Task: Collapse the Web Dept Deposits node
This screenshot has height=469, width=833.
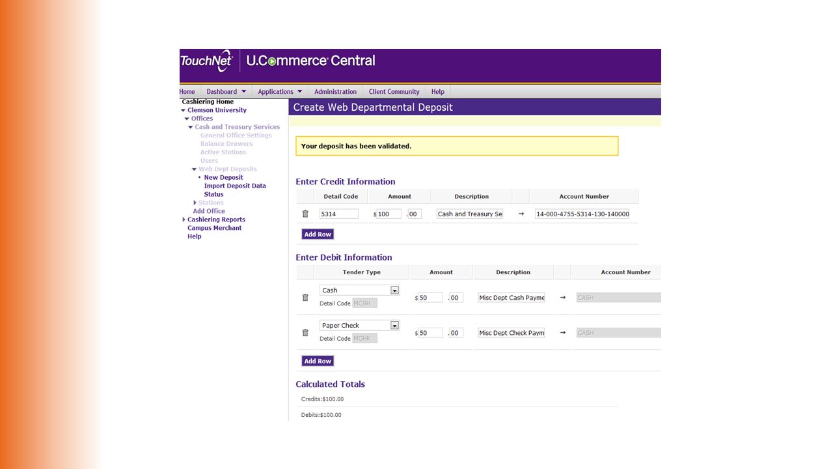Action: [x=194, y=169]
